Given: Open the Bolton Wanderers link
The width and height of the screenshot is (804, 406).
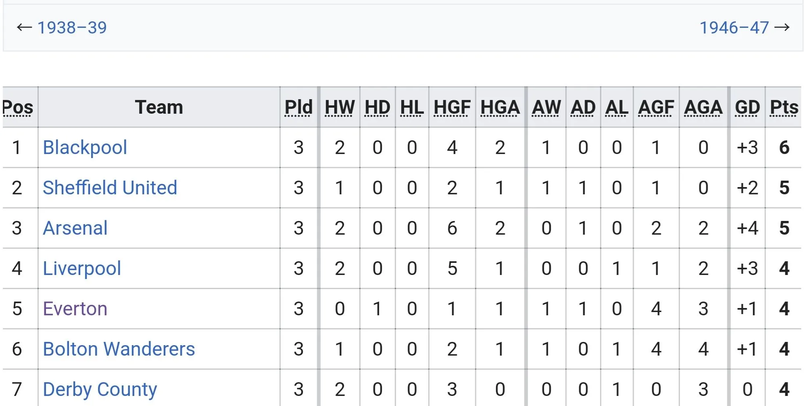Looking at the screenshot, I should 119,349.
